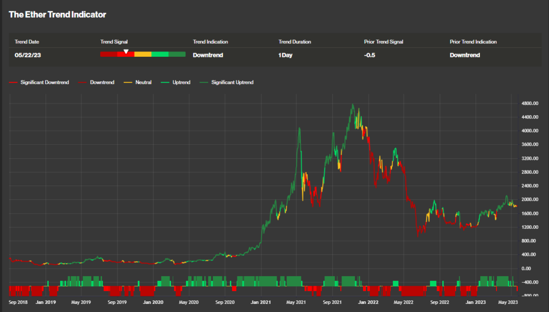
Task: Click the -400.00 y-axis label
Action: (530, 282)
